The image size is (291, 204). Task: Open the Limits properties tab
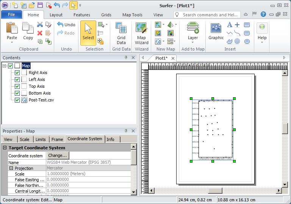[41, 139]
